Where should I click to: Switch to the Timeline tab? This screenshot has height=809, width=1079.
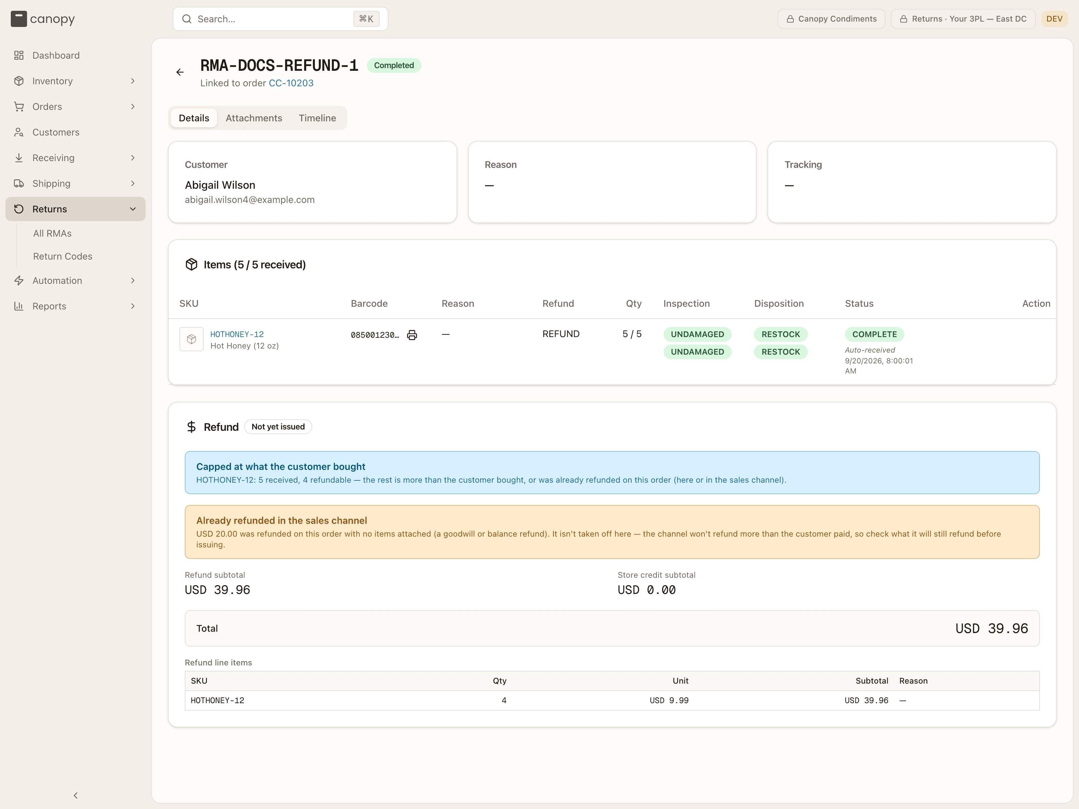tap(318, 118)
